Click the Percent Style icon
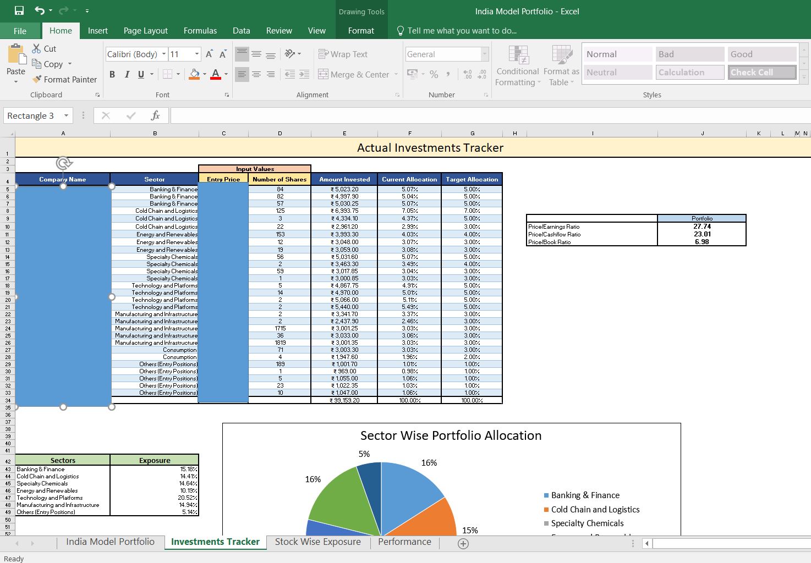The width and height of the screenshot is (811, 563). [x=434, y=74]
